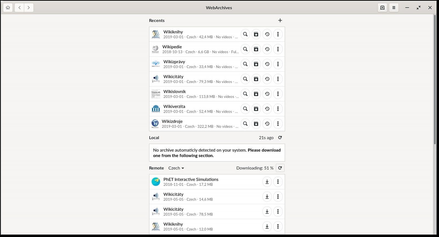Open bookmarks for Wikislovník
The height and width of the screenshot is (237, 439).
pyautogui.click(x=256, y=94)
